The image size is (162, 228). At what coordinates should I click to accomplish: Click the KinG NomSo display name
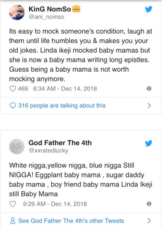click(50, 9)
